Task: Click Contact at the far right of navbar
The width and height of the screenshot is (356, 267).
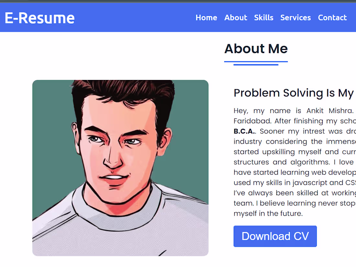Action: 332,18
